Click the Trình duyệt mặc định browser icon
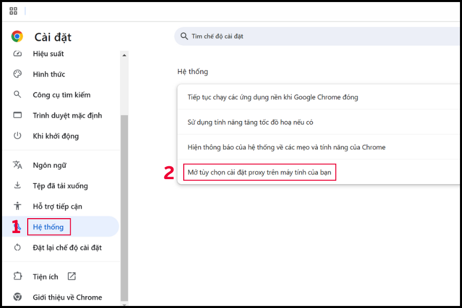462x308 pixels. [17, 115]
